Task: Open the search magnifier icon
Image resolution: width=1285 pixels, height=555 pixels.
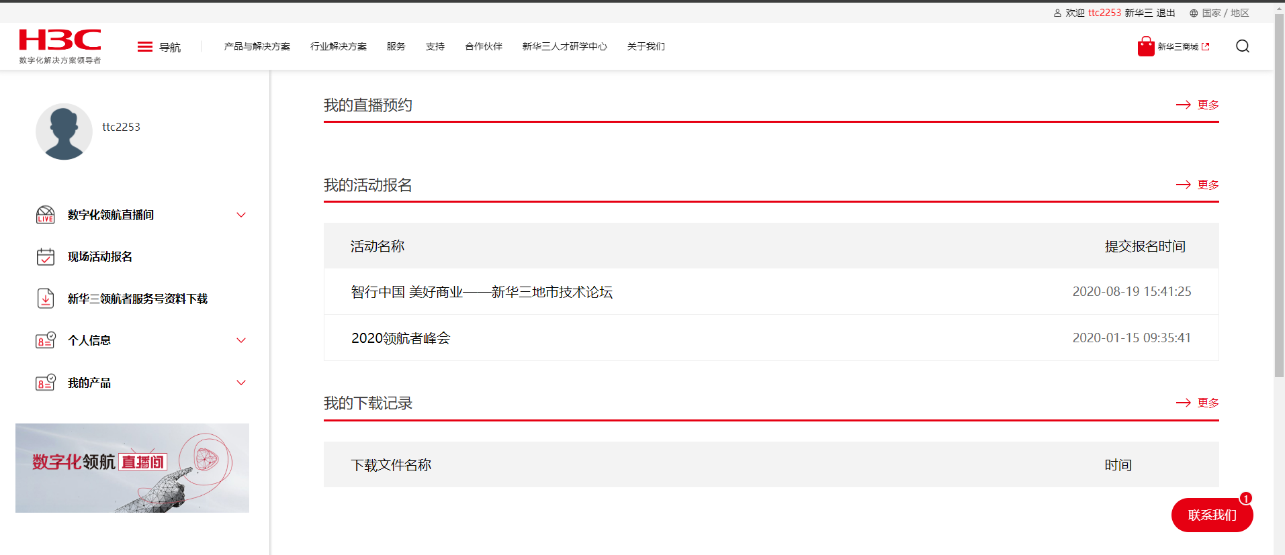Action: pyautogui.click(x=1242, y=46)
